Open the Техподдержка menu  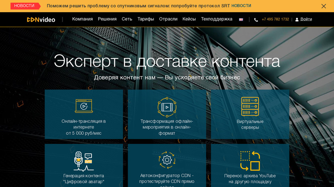tap(217, 19)
